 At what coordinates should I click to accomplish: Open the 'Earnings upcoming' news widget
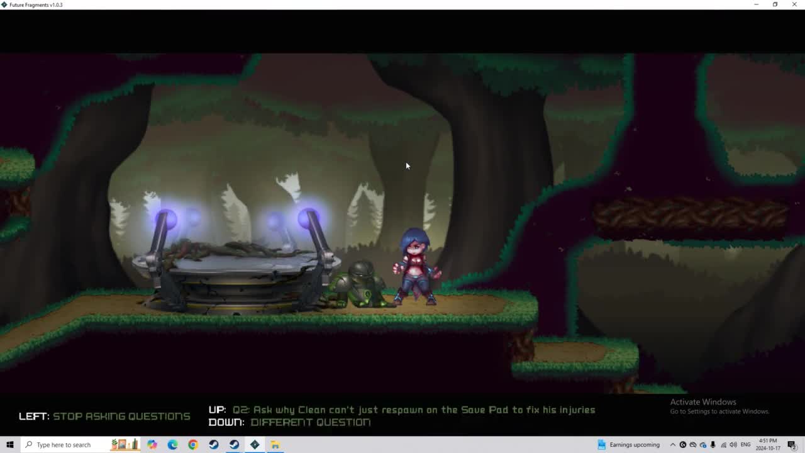pyautogui.click(x=628, y=445)
